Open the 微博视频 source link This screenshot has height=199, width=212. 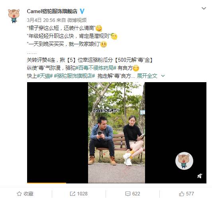tap(77, 20)
